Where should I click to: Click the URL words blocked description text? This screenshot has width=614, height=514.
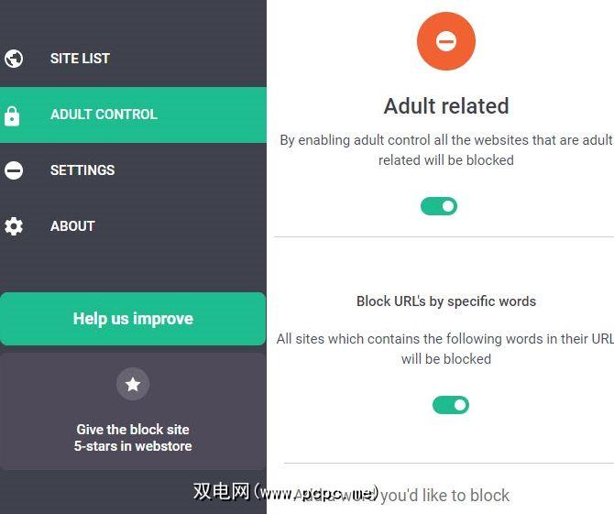tap(446, 349)
